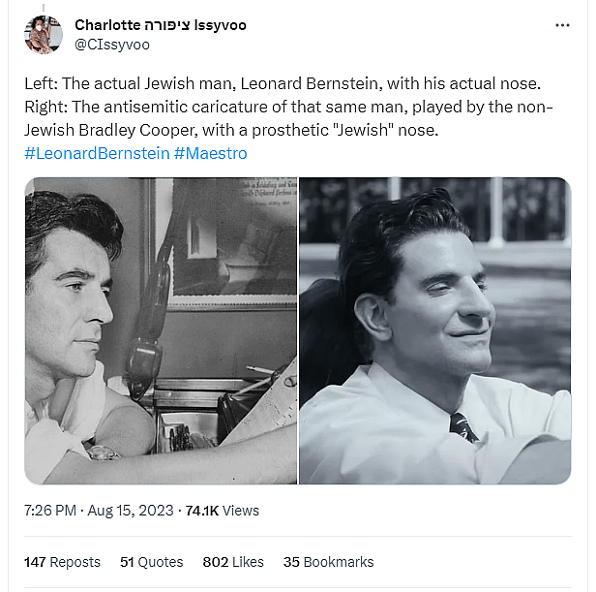Click the 7:26 PM timestamp
Viewport: 596px width, 592px height.
(x=51, y=511)
